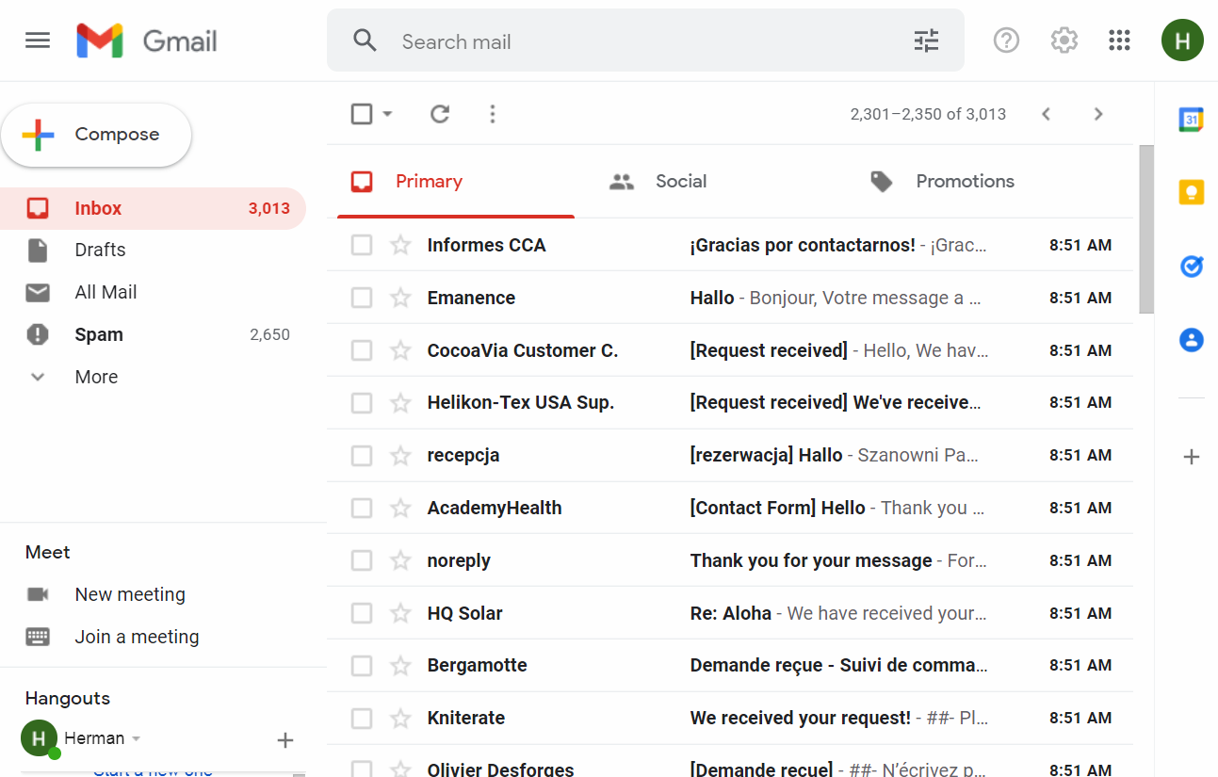The image size is (1218, 777).
Task: Check the AcademyHealth email checkbox
Action: click(x=362, y=508)
